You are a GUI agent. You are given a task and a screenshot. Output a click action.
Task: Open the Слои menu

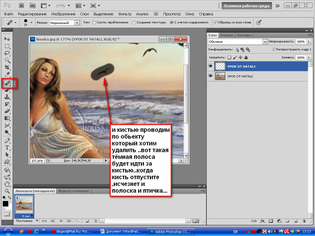(x=84, y=14)
